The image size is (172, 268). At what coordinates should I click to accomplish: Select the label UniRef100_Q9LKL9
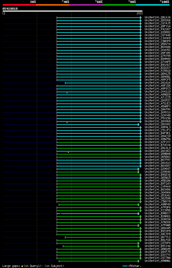coord(157,148)
